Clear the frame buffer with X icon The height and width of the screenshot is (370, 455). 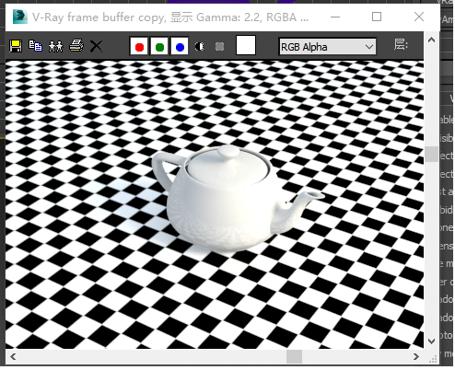tap(96, 46)
